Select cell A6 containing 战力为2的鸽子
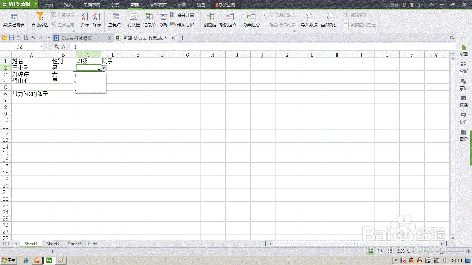 (x=31, y=94)
